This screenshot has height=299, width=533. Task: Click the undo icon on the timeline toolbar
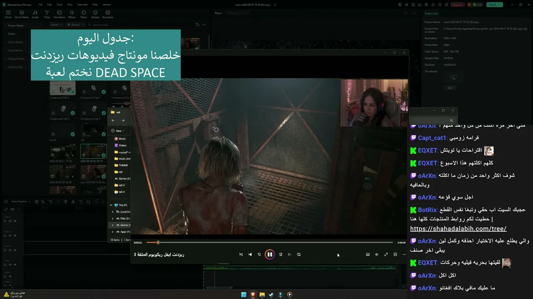click(51, 202)
